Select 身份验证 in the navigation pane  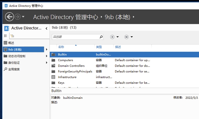coord(14,63)
